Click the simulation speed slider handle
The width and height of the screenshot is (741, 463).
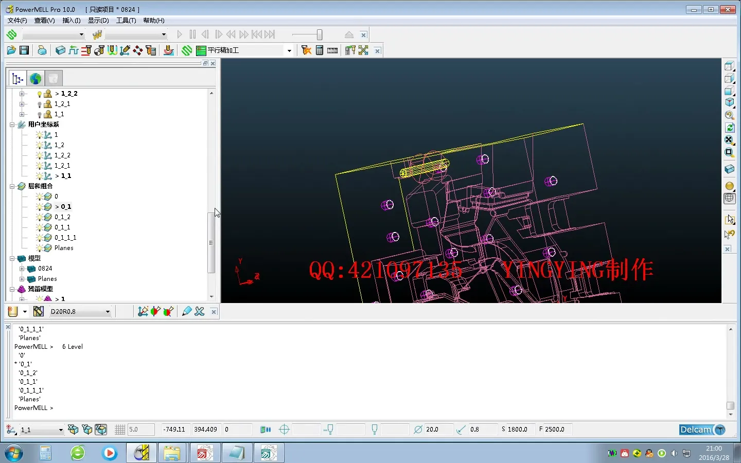320,34
